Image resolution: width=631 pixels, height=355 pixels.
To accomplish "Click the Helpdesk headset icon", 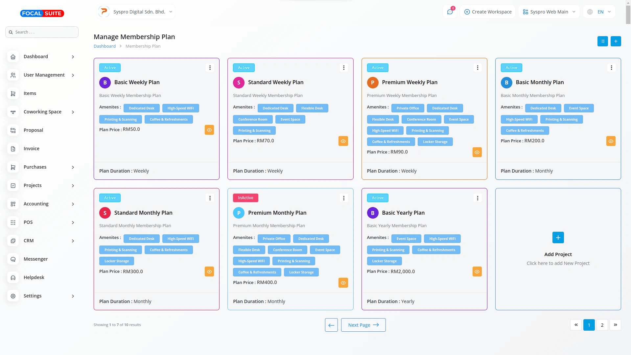I will coord(13,277).
